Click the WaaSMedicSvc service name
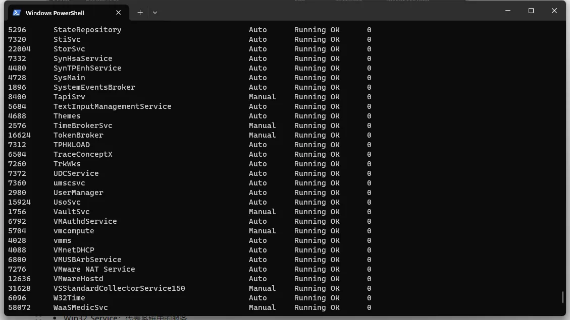Image resolution: width=570 pixels, height=320 pixels. (81, 307)
